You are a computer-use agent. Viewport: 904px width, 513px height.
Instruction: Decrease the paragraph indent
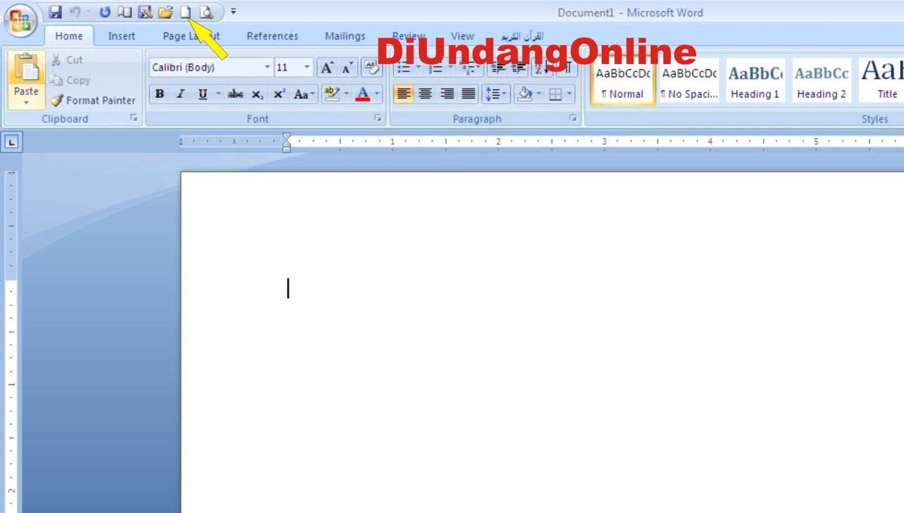point(498,68)
